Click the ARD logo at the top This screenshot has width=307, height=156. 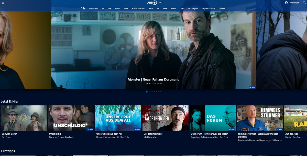[x=152, y=3]
